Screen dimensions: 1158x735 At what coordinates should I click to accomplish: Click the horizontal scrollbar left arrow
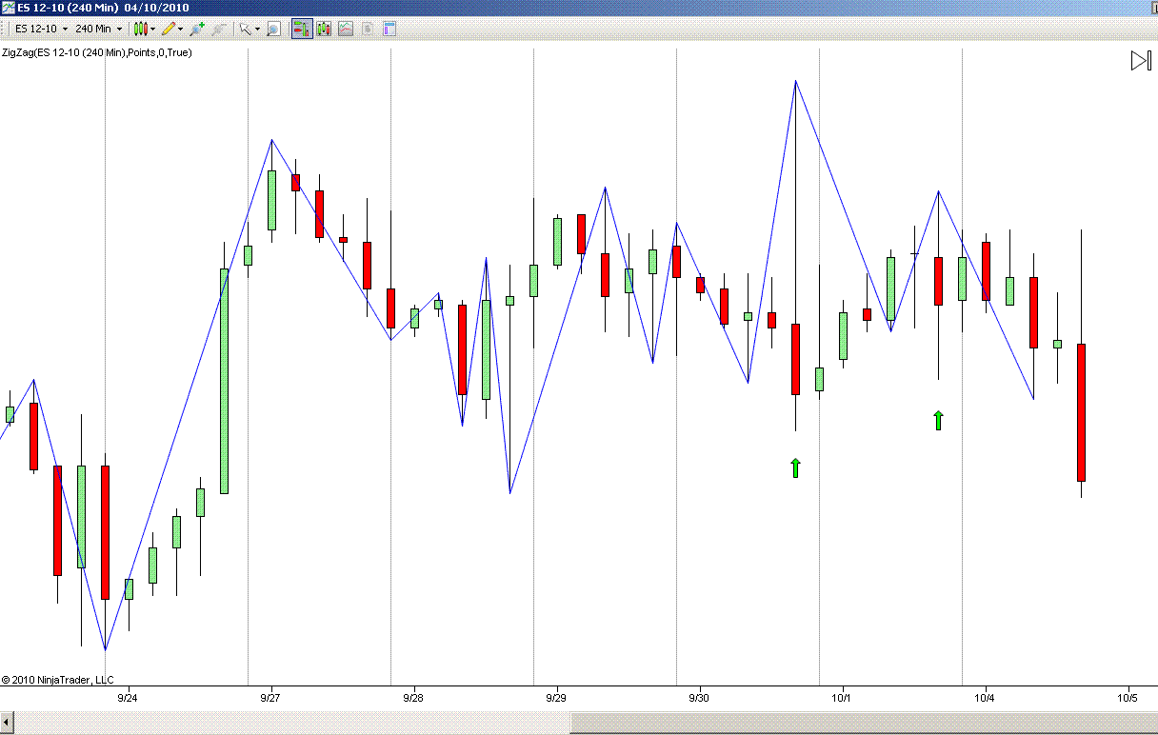pyautogui.click(x=8, y=724)
